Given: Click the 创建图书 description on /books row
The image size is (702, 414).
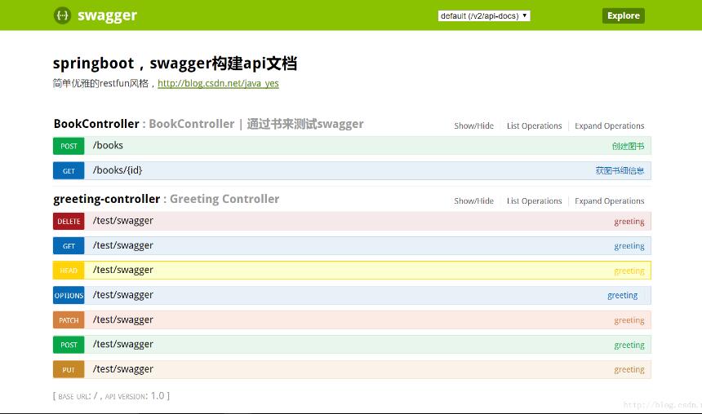Looking at the screenshot, I should click(628, 146).
